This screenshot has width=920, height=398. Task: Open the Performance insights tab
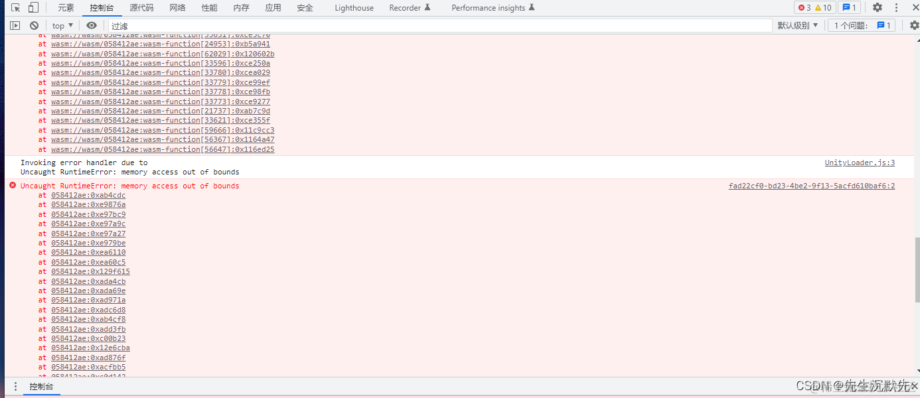[493, 8]
